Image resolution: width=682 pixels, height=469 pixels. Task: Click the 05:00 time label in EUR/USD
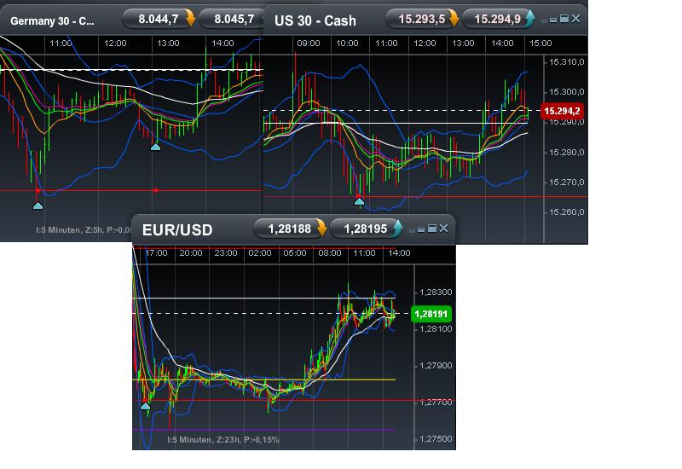(x=295, y=252)
